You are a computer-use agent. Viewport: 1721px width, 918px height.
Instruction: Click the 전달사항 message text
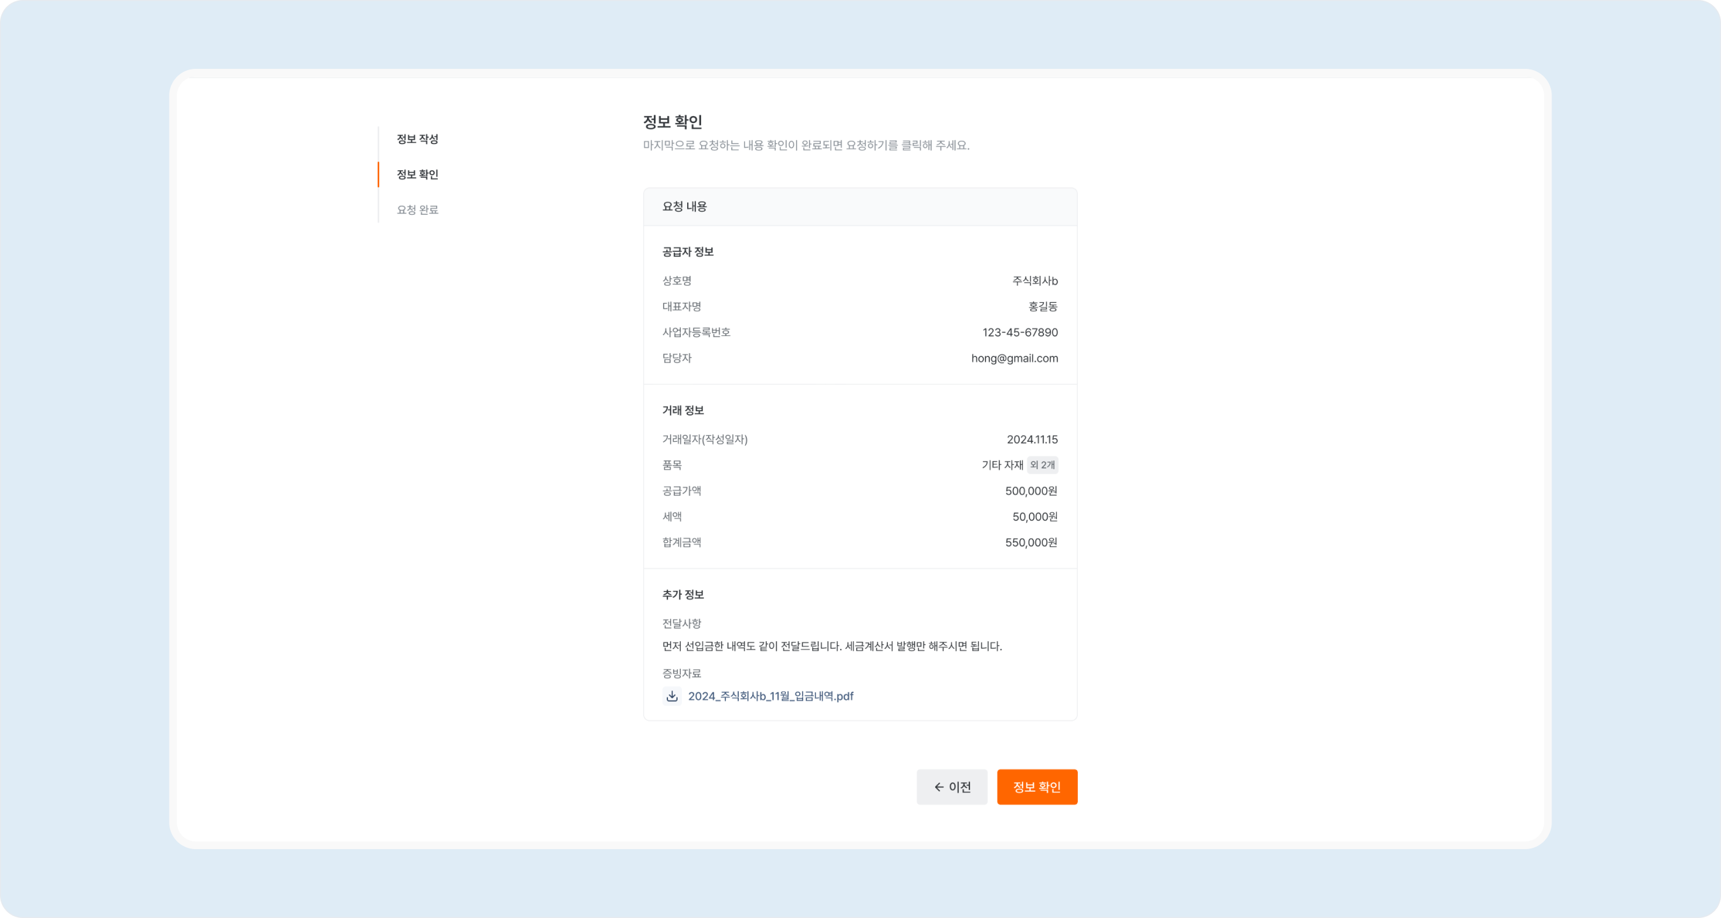831,646
